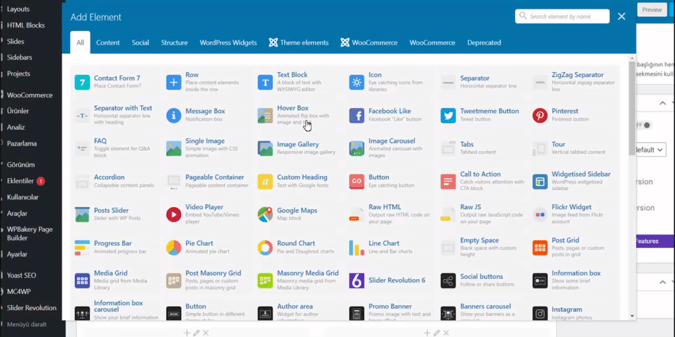
Task: Open the Kullanıcılar users menu
Action: coord(23,197)
